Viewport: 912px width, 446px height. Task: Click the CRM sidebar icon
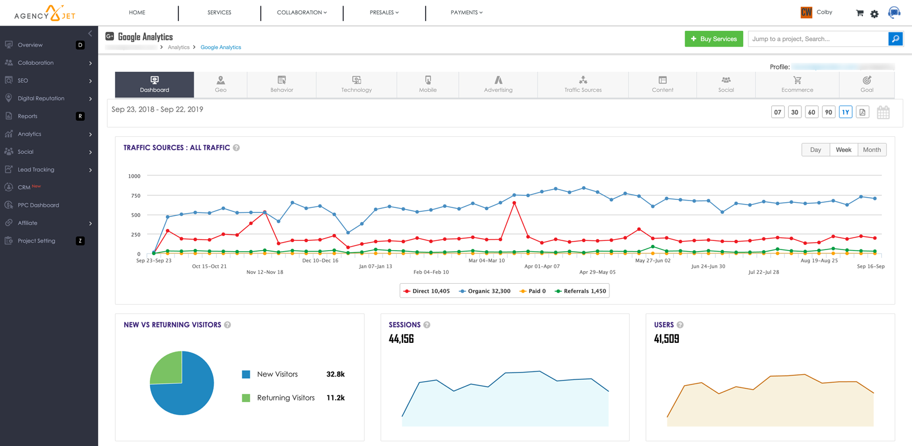click(x=9, y=187)
